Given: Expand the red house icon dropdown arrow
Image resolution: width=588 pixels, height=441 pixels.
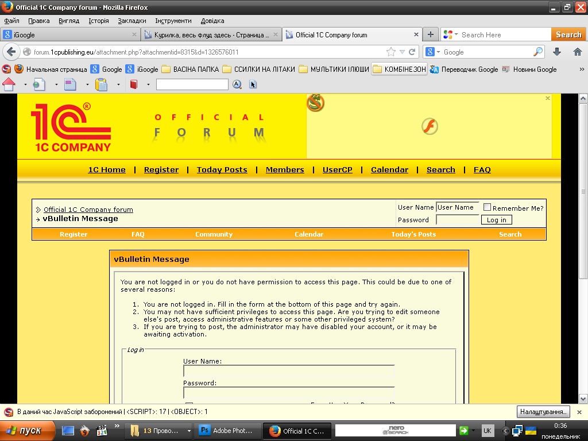Looking at the screenshot, I should click(x=25, y=85).
